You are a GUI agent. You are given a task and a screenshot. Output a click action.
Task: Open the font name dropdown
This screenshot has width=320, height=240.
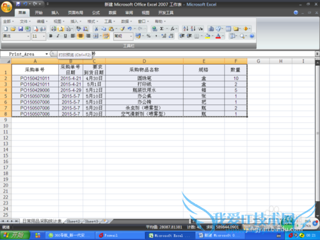(28, 36)
